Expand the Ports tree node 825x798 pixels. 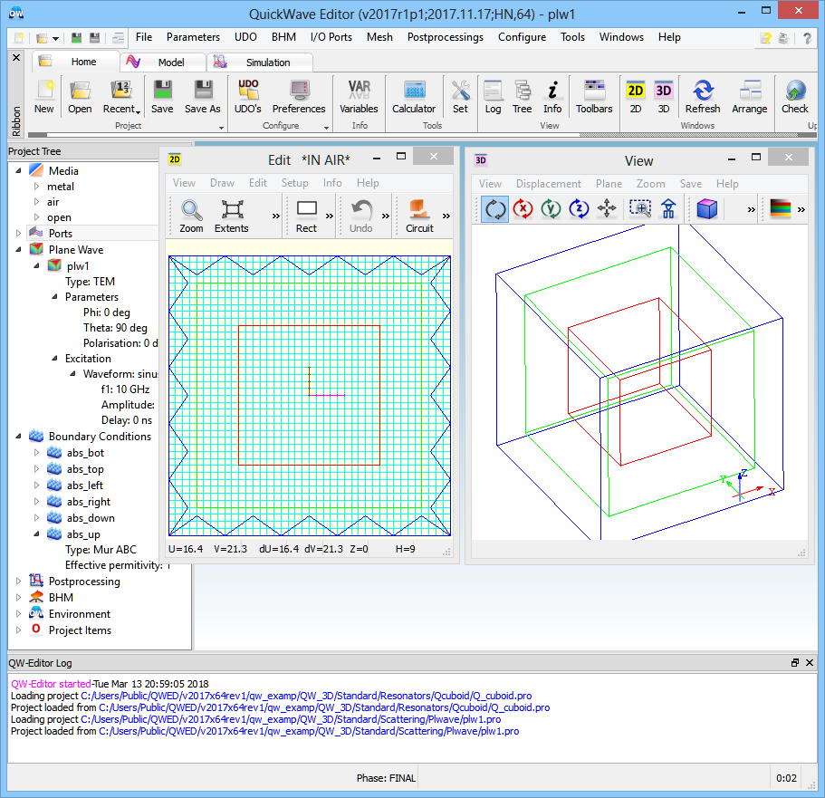[20, 234]
